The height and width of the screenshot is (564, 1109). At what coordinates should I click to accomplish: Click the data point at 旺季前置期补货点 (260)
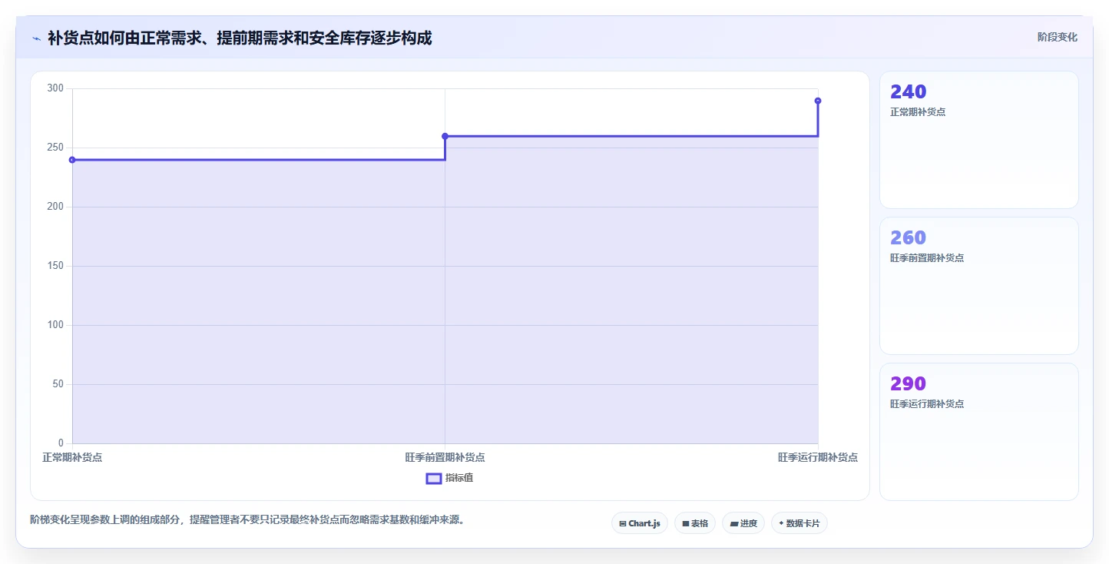pyautogui.click(x=445, y=136)
